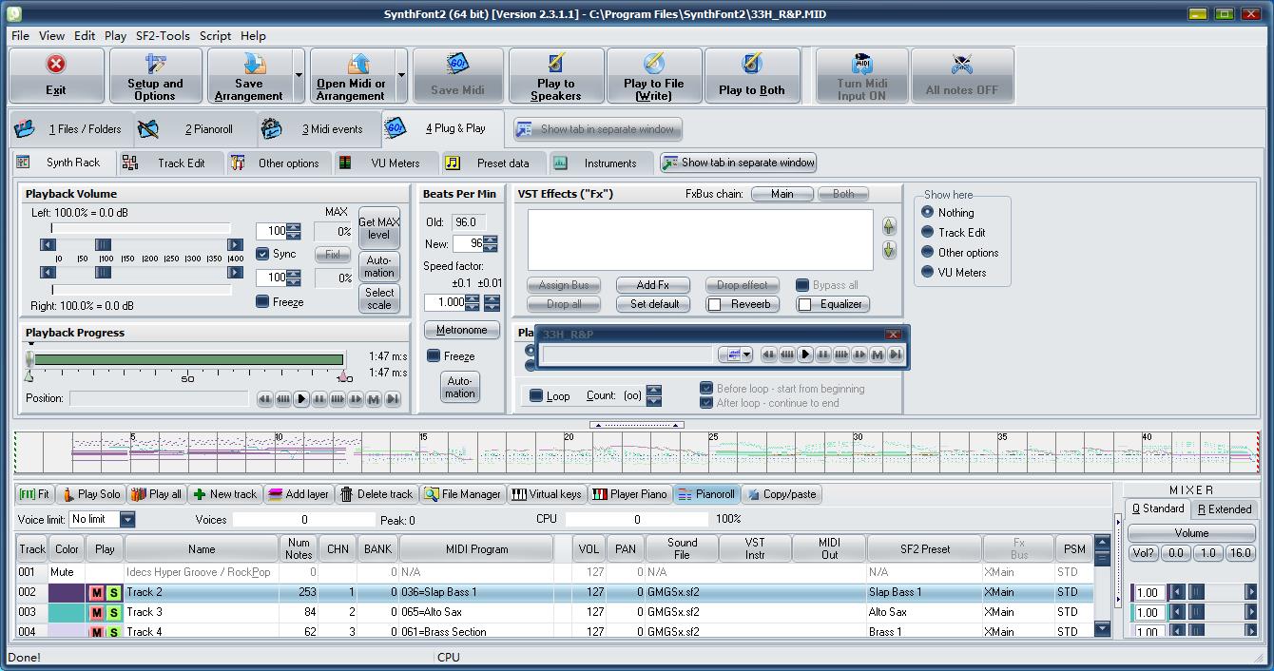Switch mixer to Extended tab
1274x671 pixels.
1225,509
